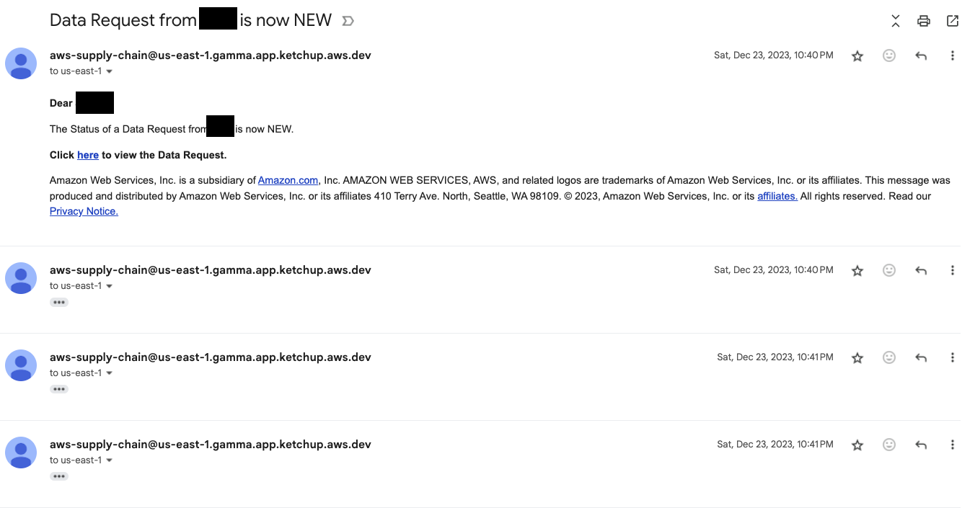Click the important marker beside subject

click(348, 21)
